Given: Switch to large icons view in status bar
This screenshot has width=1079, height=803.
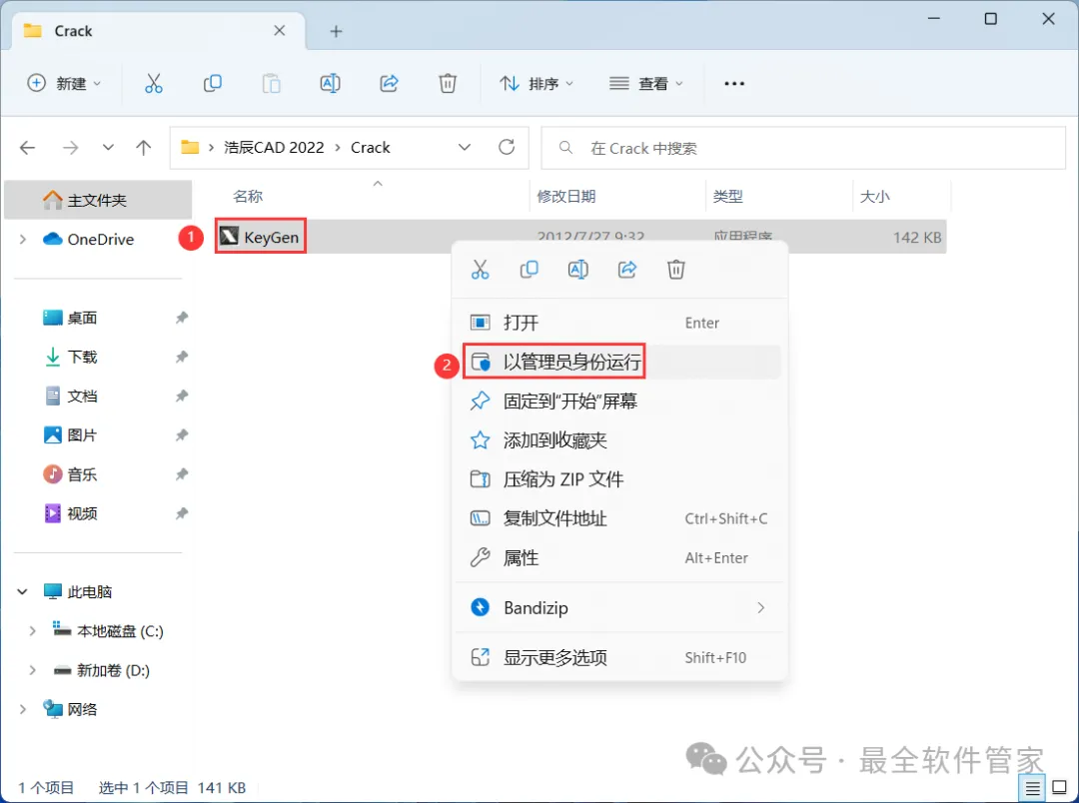Looking at the screenshot, I should click(x=1060, y=787).
